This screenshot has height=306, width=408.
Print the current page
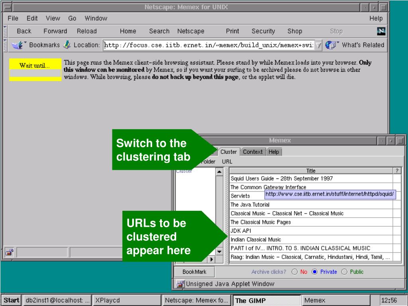(232, 31)
